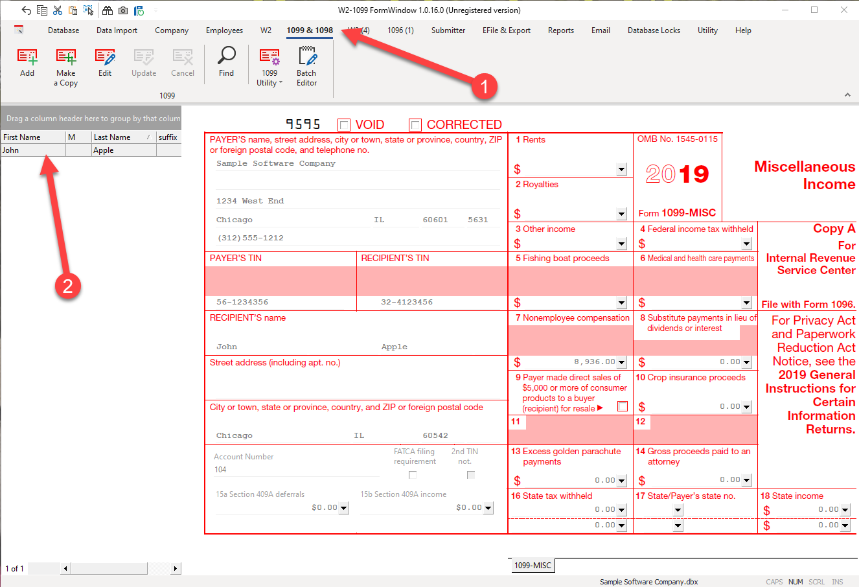Image resolution: width=859 pixels, height=587 pixels.
Task: Click the Edit form icon
Action: click(x=105, y=63)
